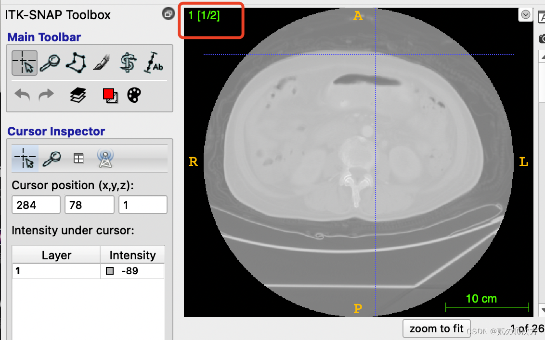Click the Layer column header
545x340 pixels.
click(56, 255)
